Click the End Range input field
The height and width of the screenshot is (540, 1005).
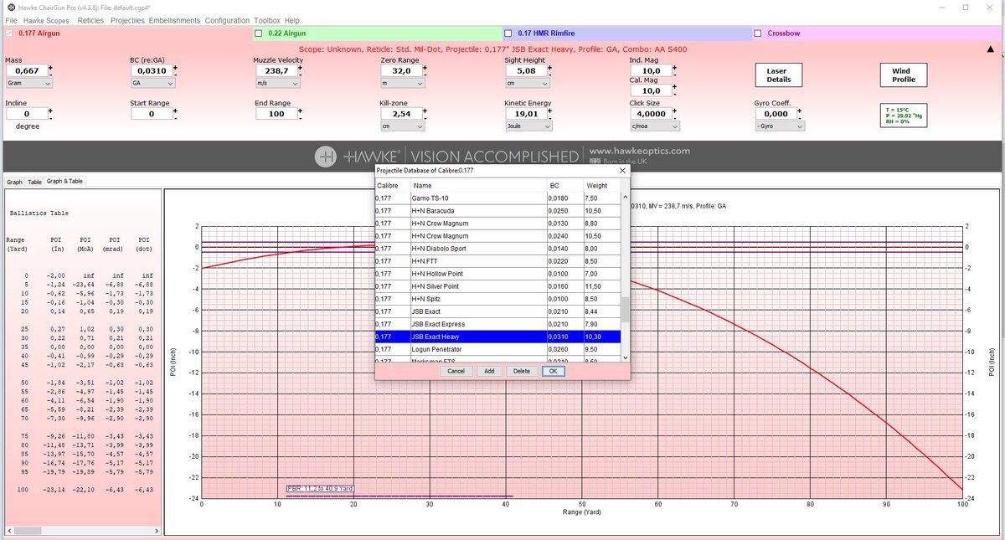coord(276,114)
